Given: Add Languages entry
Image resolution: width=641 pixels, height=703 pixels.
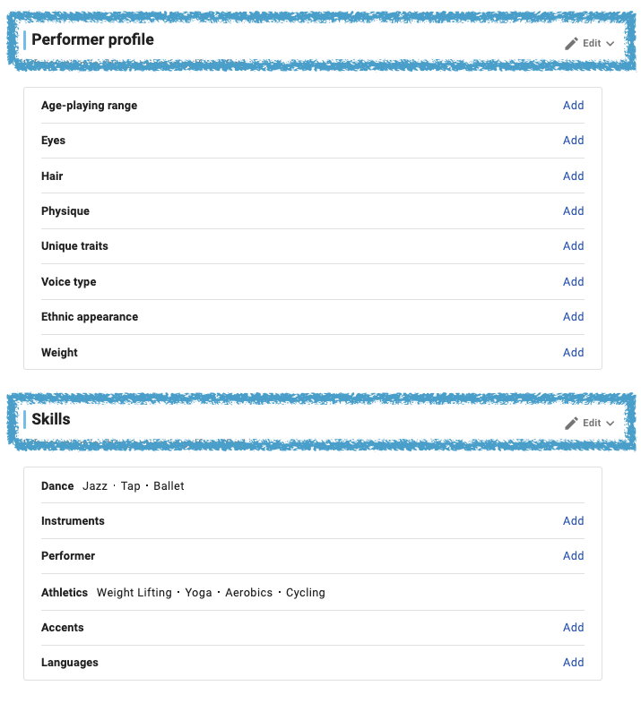Looking at the screenshot, I should [x=573, y=663].
